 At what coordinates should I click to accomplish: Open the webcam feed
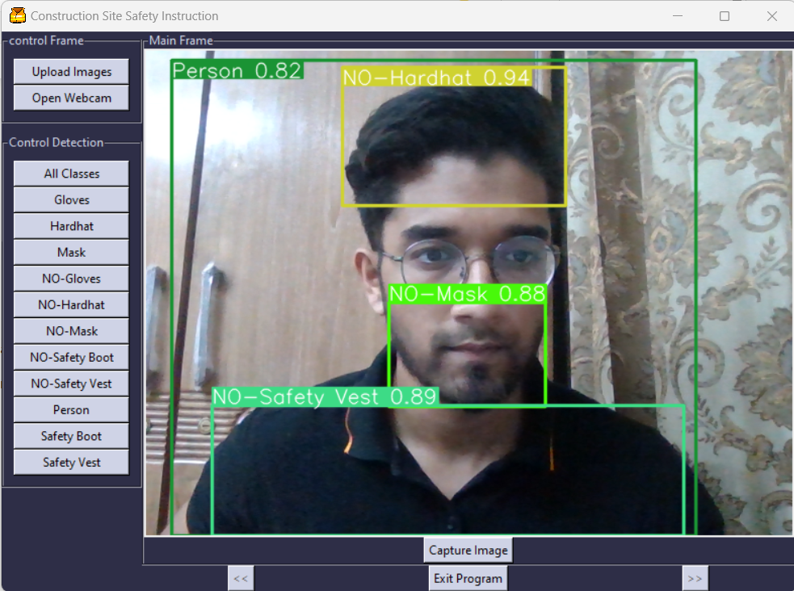[x=72, y=98]
